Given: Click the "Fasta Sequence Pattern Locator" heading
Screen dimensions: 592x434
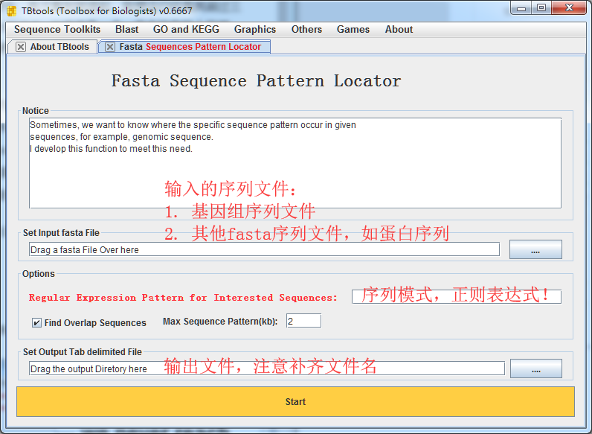Looking at the screenshot, I should 256,81.
